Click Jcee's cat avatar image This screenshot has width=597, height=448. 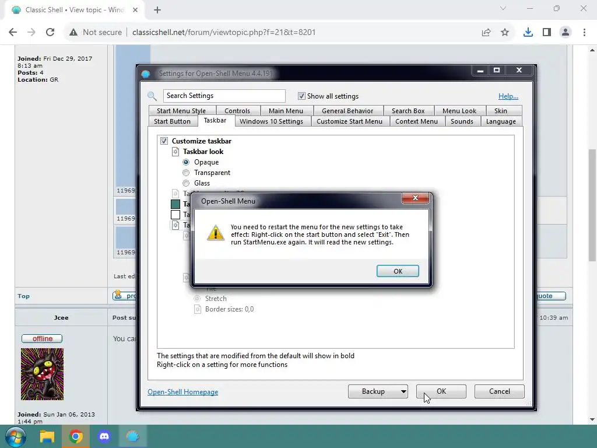[x=42, y=374]
